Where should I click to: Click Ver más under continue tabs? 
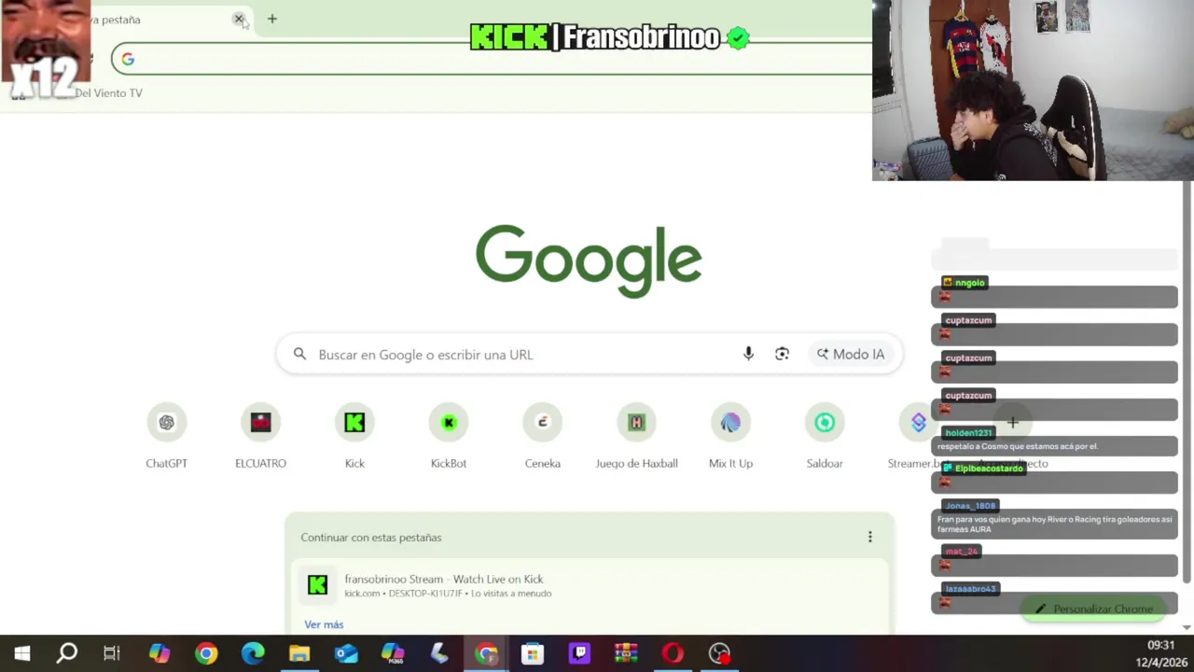point(324,624)
